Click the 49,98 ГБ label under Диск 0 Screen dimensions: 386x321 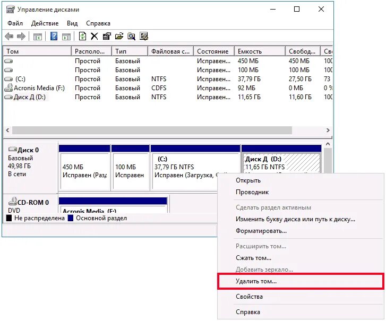pyautogui.click(x=19, y=166)
